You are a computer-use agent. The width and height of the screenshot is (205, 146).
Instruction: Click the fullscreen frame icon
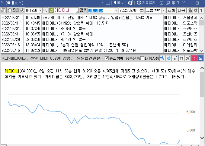point(181,58)
